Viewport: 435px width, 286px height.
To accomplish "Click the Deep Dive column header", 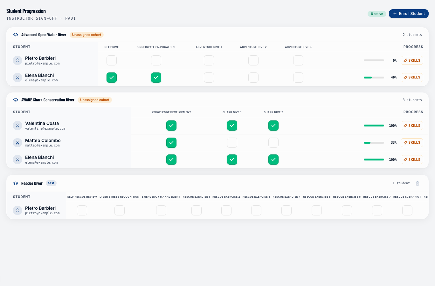I will click(x=112, y=47).
